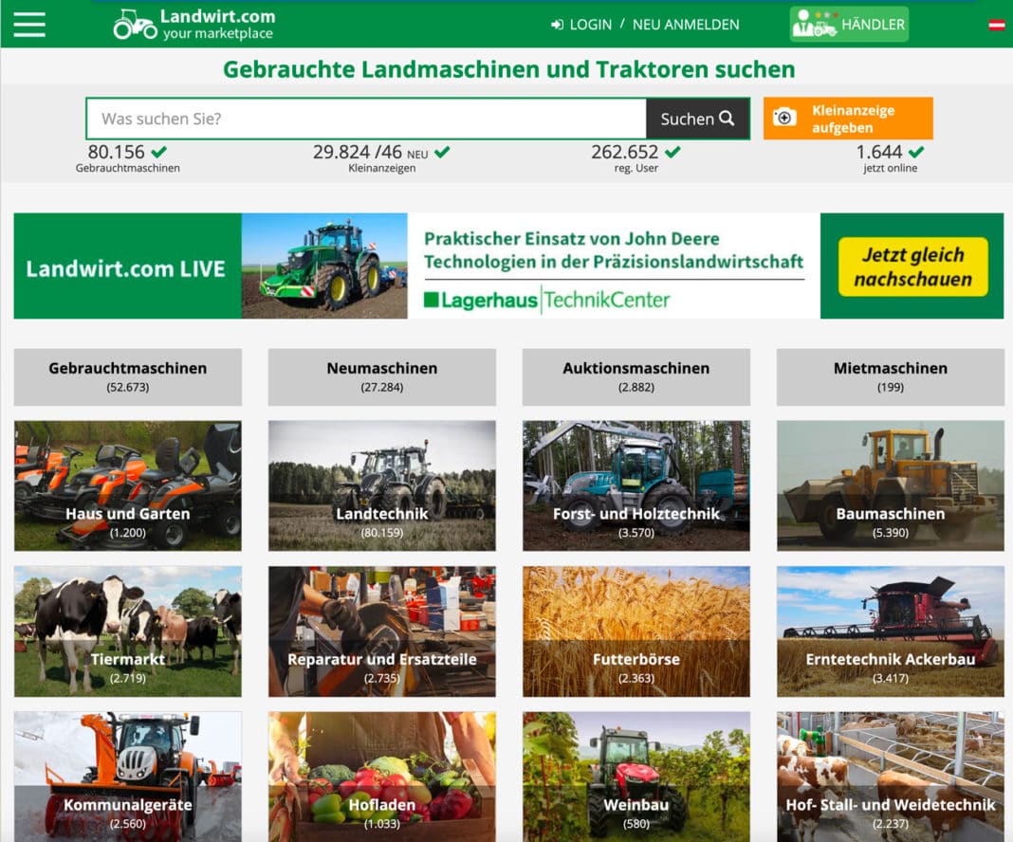The width and height of the screenshot is (1013, 842).
Task: Click the HÄNDLER button
Action: pyautogui.click(x=849, y=25)
